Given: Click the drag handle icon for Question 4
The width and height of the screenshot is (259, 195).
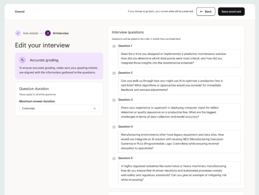Looking at the screenshot, I should coord(114,127).
